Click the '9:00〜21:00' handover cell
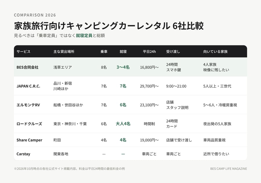Image resolution: width=261 pixels, height=183 pixels. (x=176, y=86)
